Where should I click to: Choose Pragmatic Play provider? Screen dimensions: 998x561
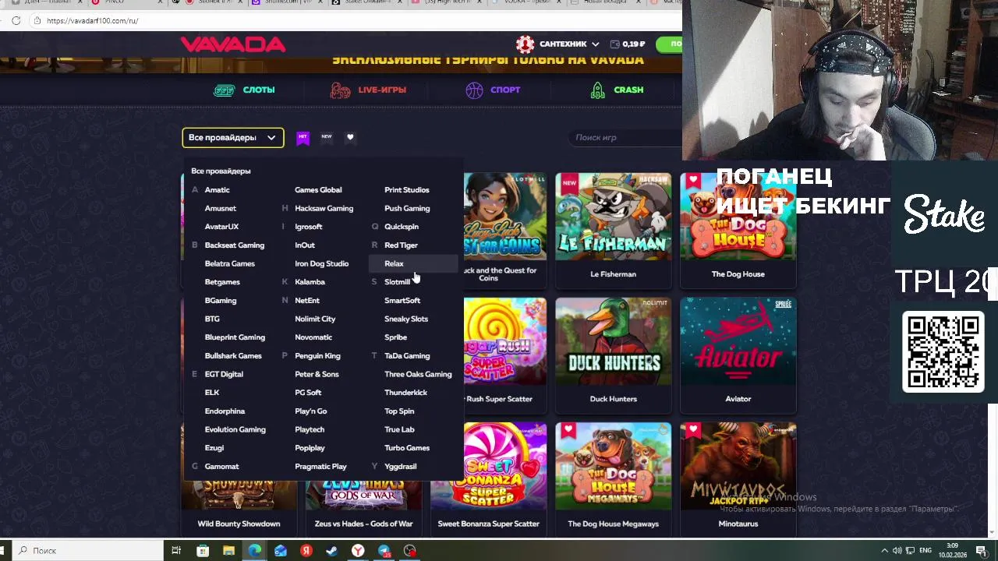(x=320, y=467)
